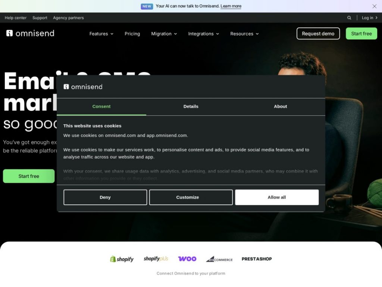
Task: Click the Request demo button
Action: tap(318, 33)
